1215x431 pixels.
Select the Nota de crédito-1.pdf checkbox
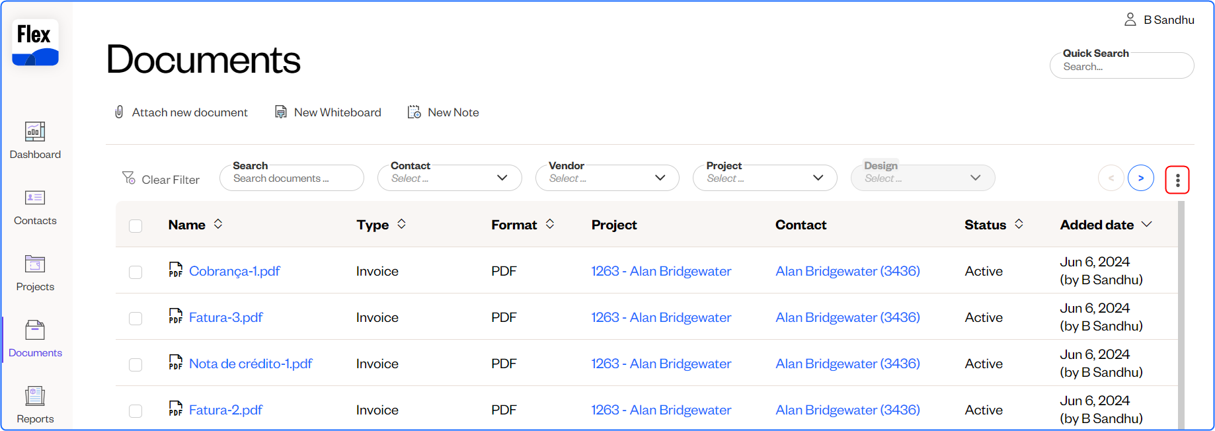point(136,365)
